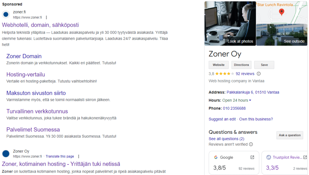Click the info icon next to 92 reviews
The width and height of the screenshot is (309, 175).
(x=259, y=74)
